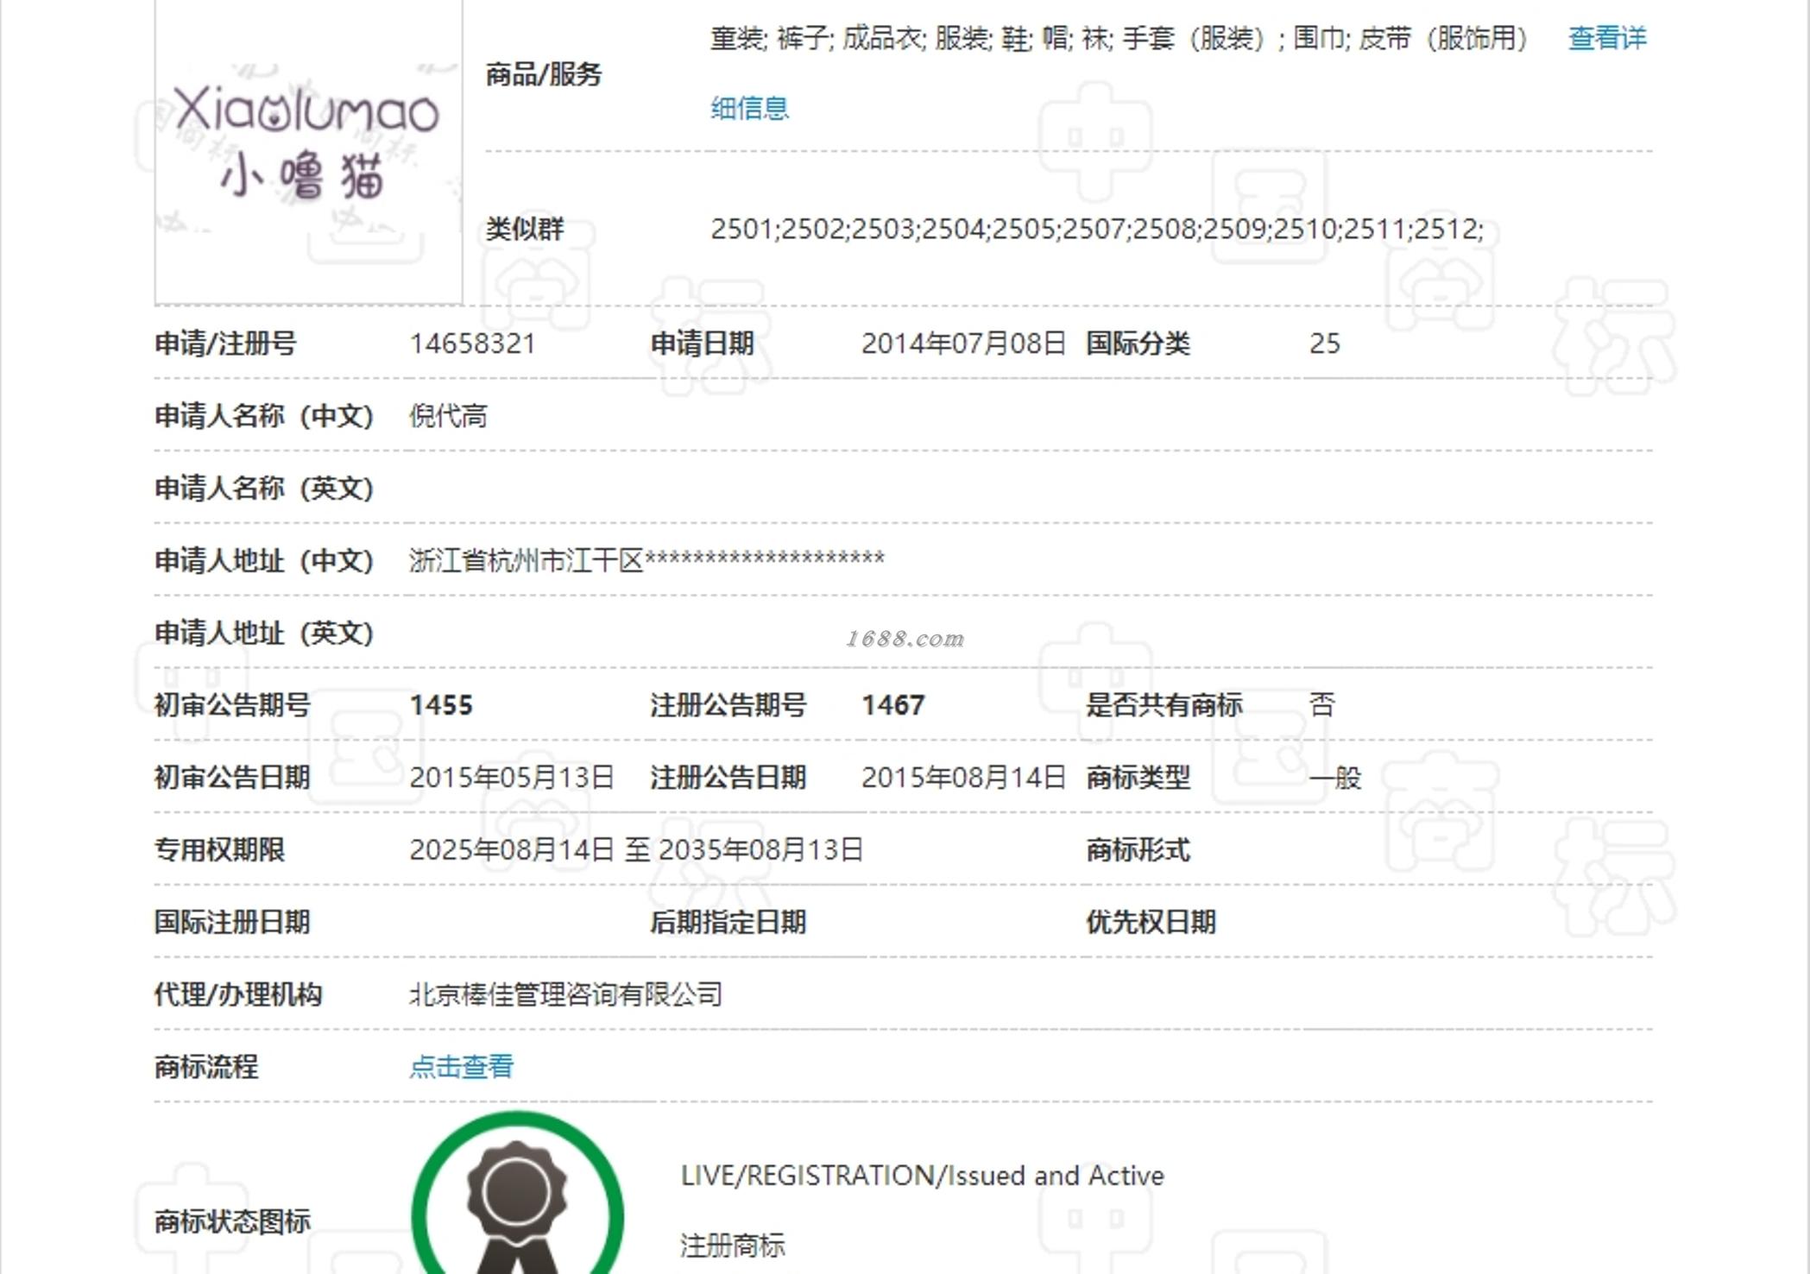The image size is (1810, 1274).
Task: Click the applicant address in 浙江省杭州市江干区
Action: click(x=646, y=561)
